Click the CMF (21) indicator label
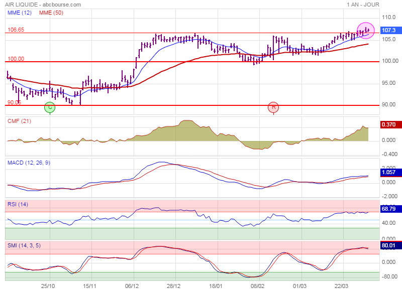 [19, 121]
